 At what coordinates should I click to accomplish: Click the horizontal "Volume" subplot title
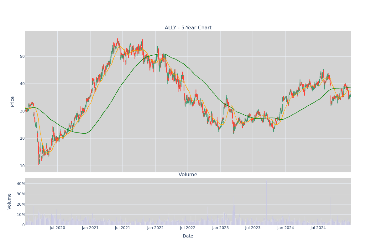(x=188, y=175)
